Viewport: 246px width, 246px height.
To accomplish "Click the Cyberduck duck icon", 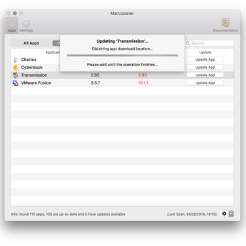I will [15, 67].
